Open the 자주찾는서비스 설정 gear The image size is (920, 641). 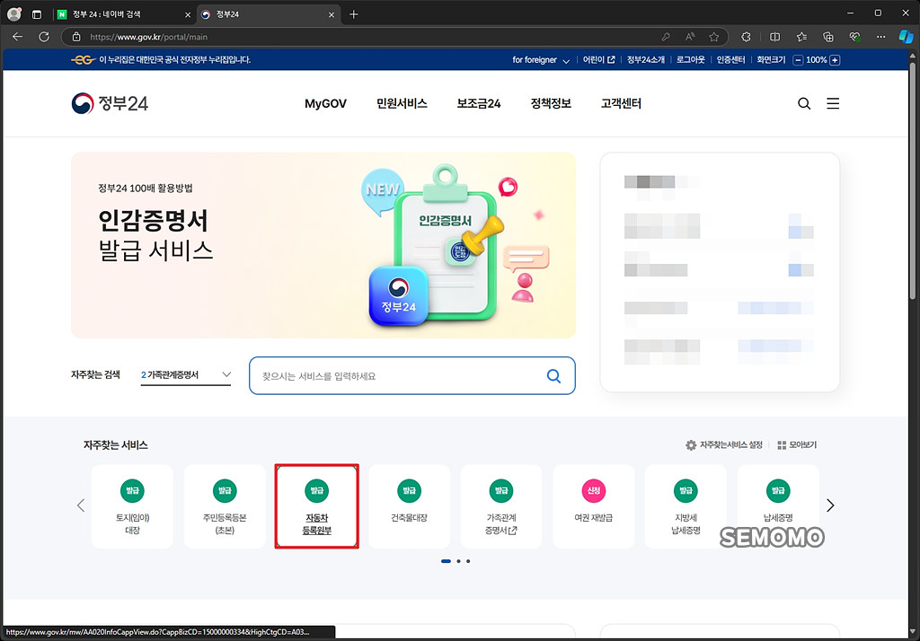[x=724, y=445]
